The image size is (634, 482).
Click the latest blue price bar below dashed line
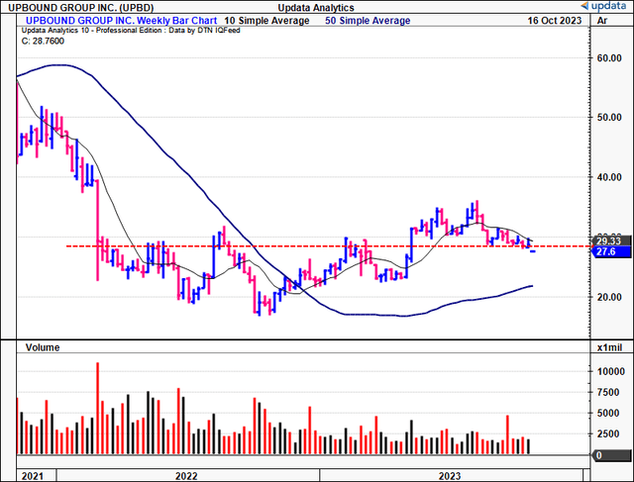click(x=535, y=251)
